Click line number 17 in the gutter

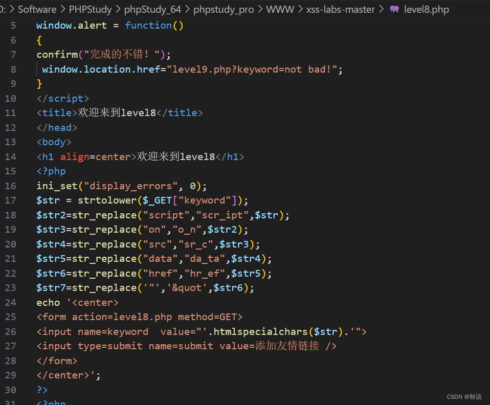pyautogui.click(x=11, y=200)
